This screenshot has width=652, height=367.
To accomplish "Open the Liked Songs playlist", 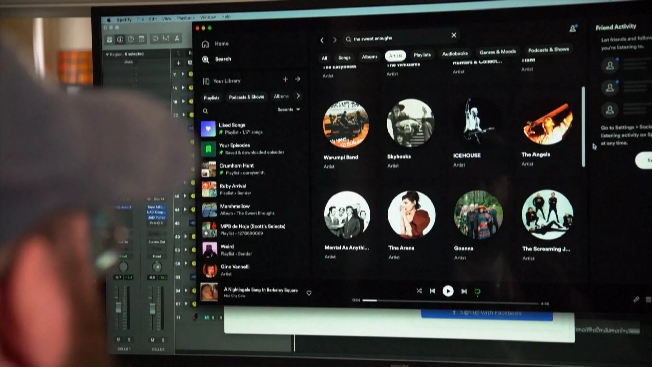I will (x=232, y=128).
